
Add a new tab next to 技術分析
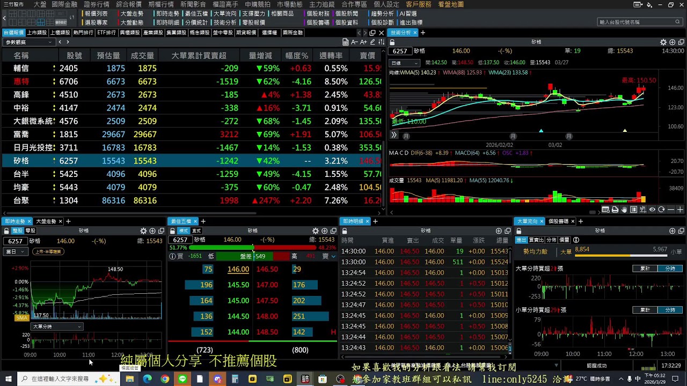(423, 33)
